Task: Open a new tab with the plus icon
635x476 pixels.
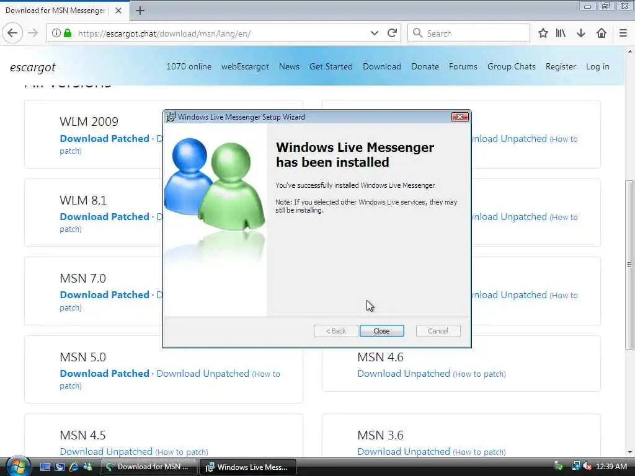Action: [140, 11]
